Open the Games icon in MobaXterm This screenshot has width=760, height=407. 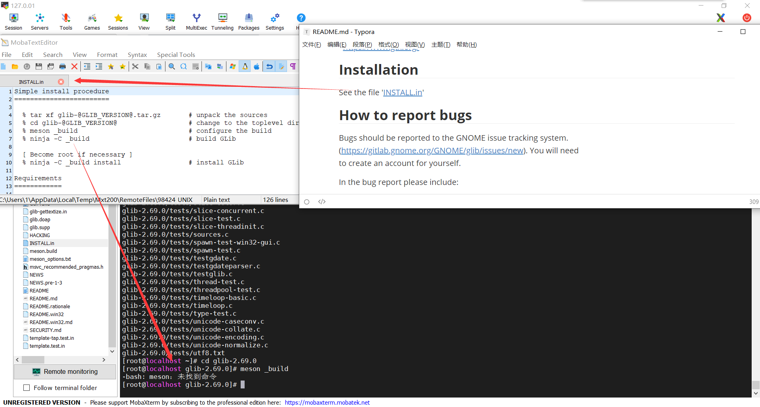pos(92,22)
